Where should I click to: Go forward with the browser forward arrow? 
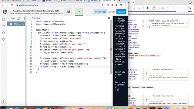pos(7,5)
